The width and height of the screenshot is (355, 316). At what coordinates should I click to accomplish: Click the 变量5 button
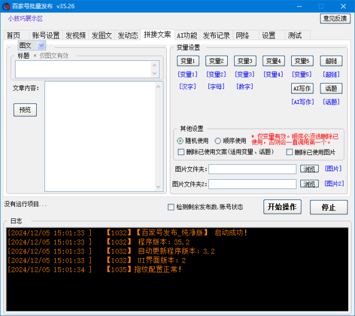(x=302, y=61)
